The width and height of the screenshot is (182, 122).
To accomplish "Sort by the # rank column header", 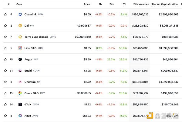I will (x=9, y=5).
